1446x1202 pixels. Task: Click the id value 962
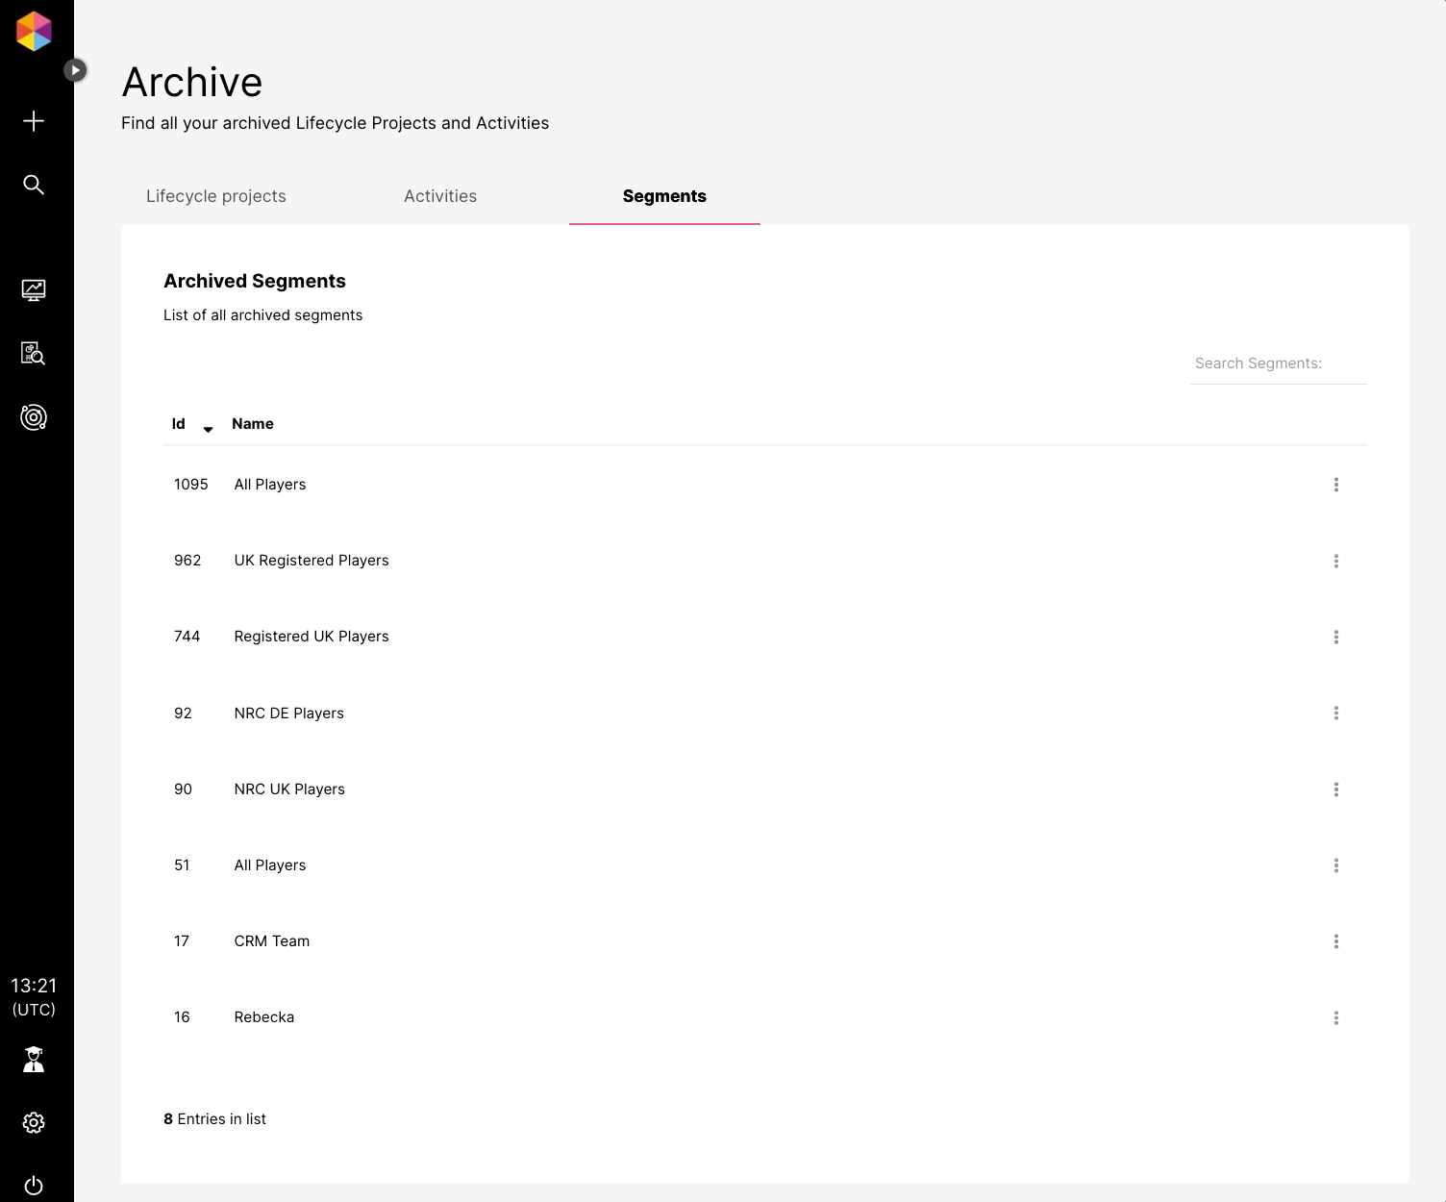point(187,561)
